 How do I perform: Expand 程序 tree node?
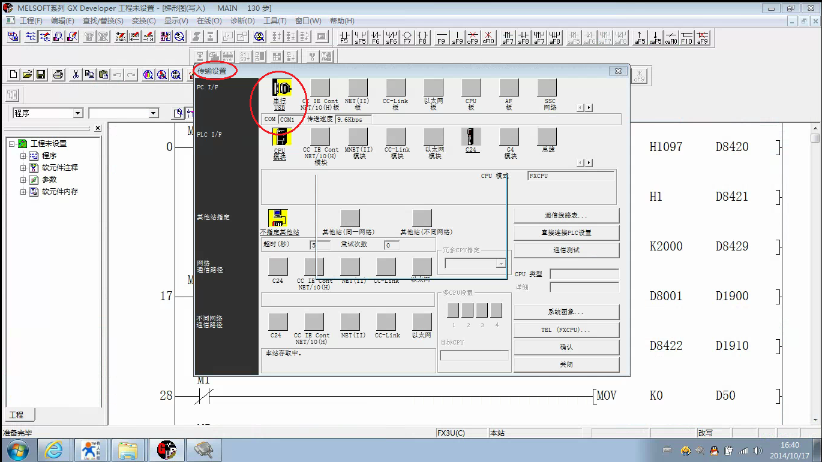(23, 156)
